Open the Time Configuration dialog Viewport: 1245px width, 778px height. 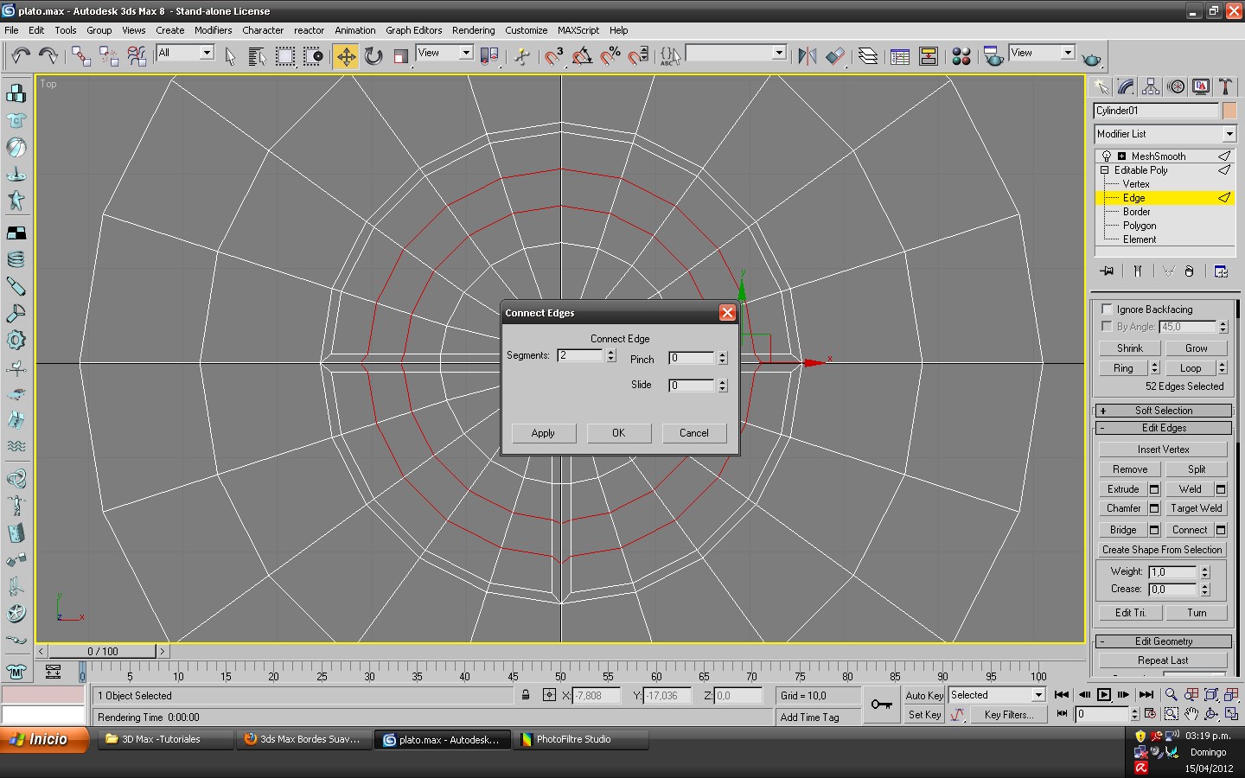point(1150,714)
